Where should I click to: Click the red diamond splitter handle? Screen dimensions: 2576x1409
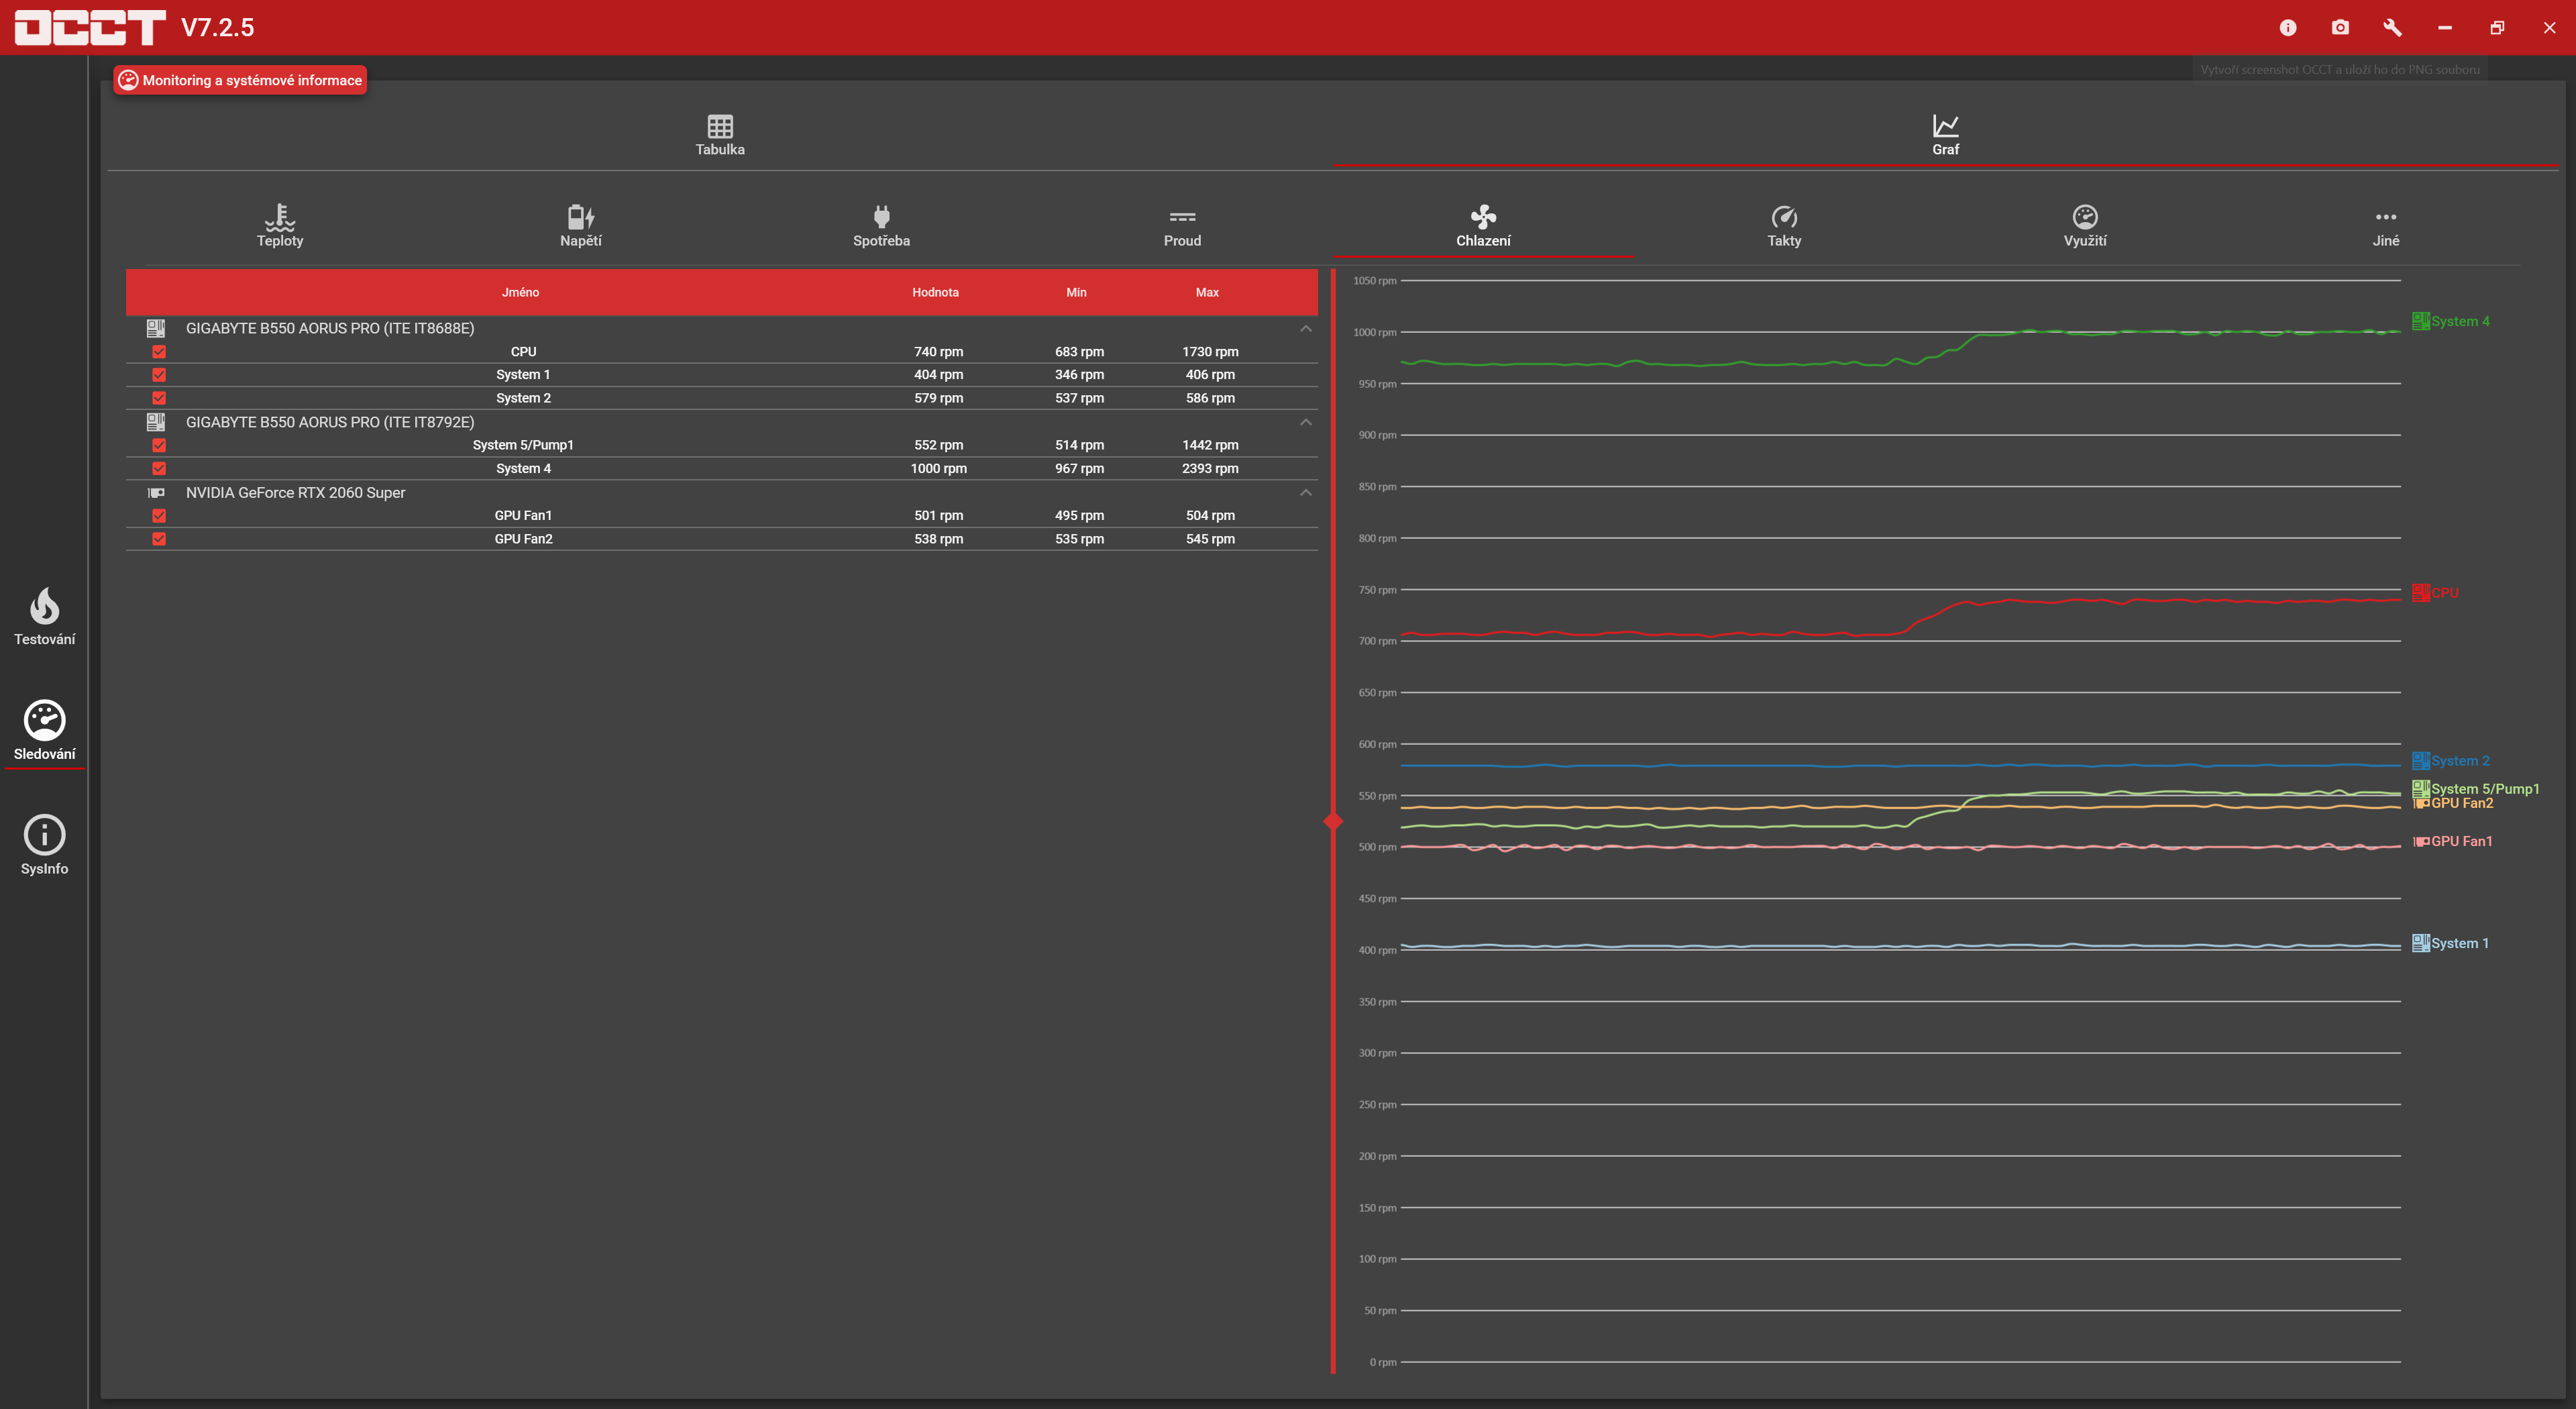(x=1333, y=821)
